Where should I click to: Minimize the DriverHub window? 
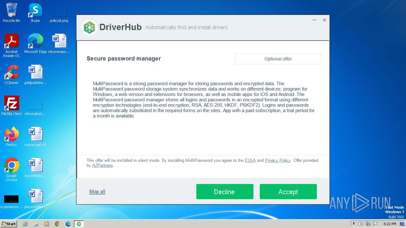(x=314, y=20)
